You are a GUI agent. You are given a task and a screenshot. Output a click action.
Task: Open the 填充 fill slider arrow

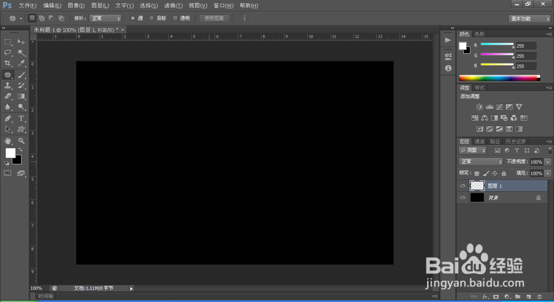pyautogui.click(x=548, y=173)
